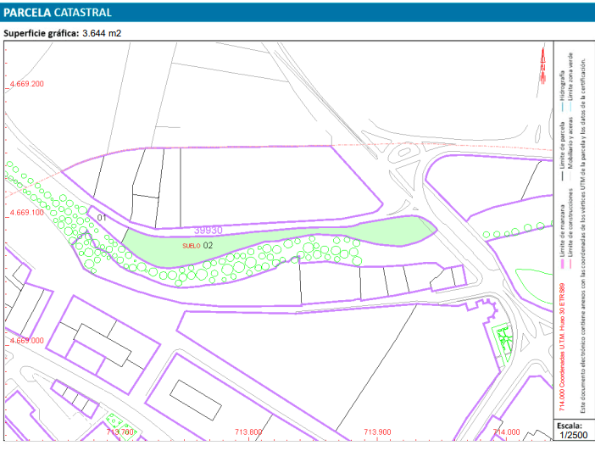This screenshot has width=595, height=451.
Task: Click the Límite zona verde legend entry
Action: coord(570,79)
